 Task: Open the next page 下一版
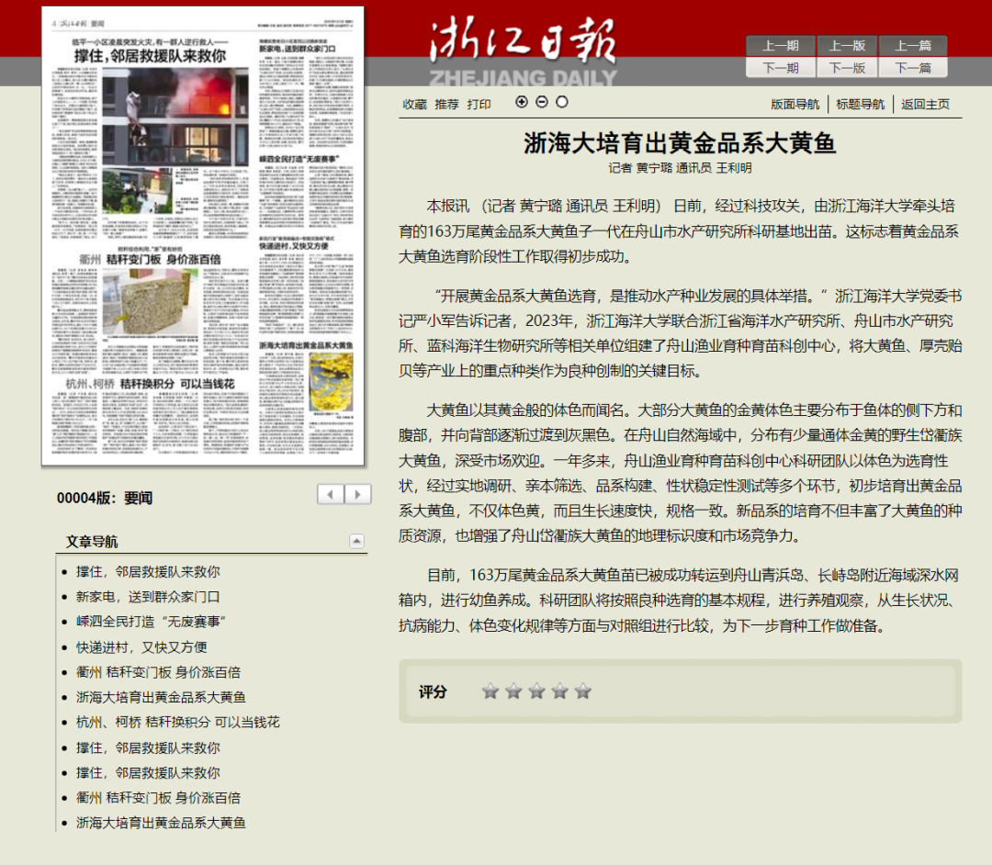pyautogui.click(x=847, y=68)
